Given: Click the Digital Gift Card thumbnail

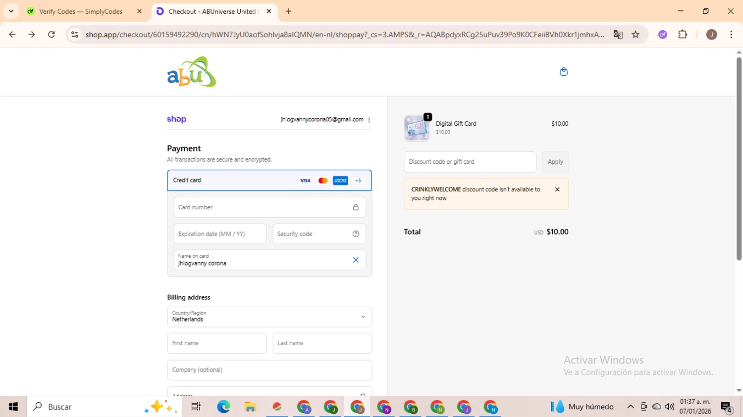Looking at the screenshot, I should click(x=417, y=128).
